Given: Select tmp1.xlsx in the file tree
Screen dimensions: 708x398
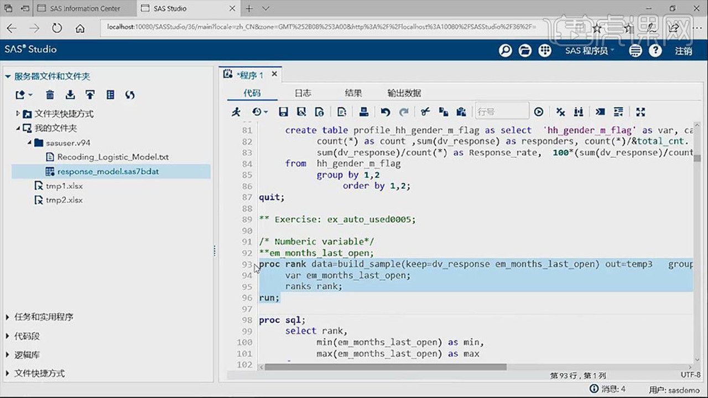Looking at the screenshot, I should (x=64, y=186).
